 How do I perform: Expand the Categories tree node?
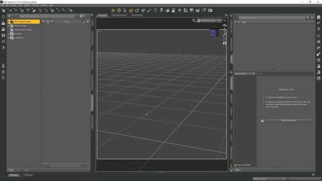[x=9, y=38]
